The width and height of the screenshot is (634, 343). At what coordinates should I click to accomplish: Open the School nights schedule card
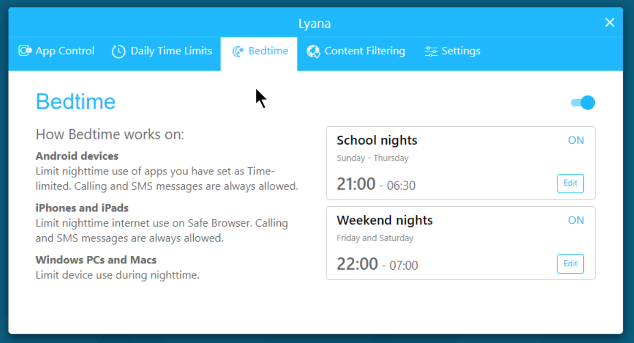(460, 162)
